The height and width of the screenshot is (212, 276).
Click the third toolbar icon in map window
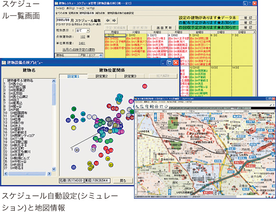147,106
